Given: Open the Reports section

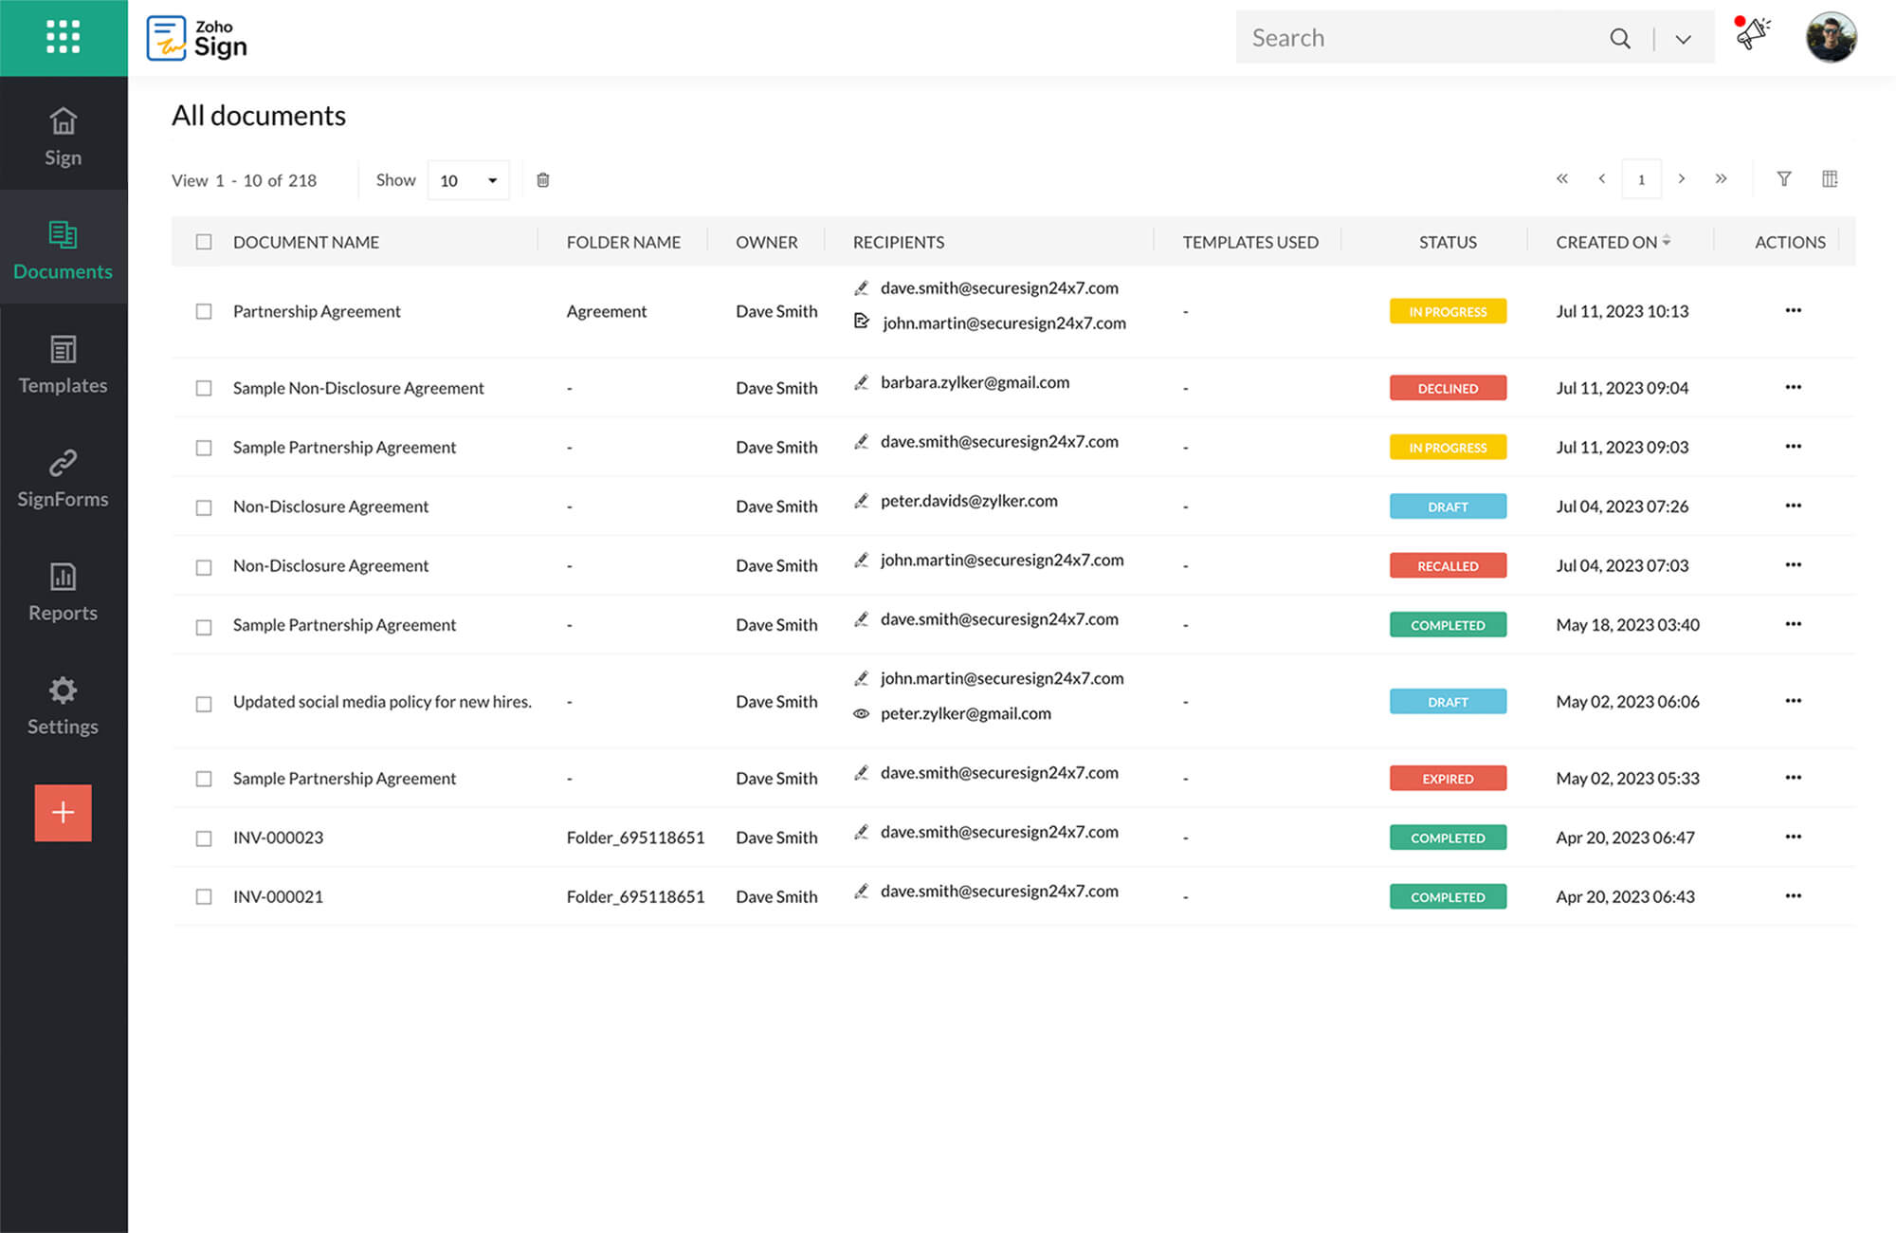Looking at the screenshot, I should [63, 592].
